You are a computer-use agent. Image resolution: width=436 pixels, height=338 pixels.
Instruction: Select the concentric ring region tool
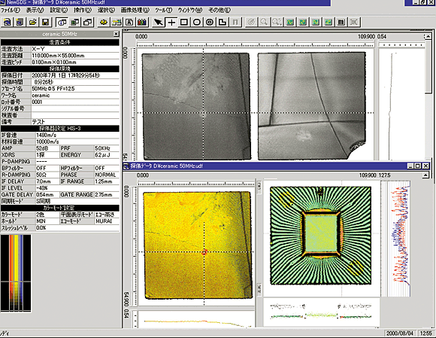click(210, 22)
